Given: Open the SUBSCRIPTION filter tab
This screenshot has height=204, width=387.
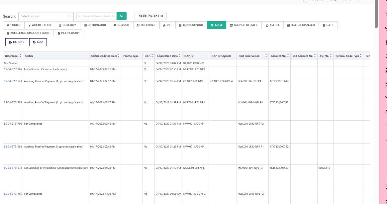Looking at the screenshot, I should coord(191,25).
